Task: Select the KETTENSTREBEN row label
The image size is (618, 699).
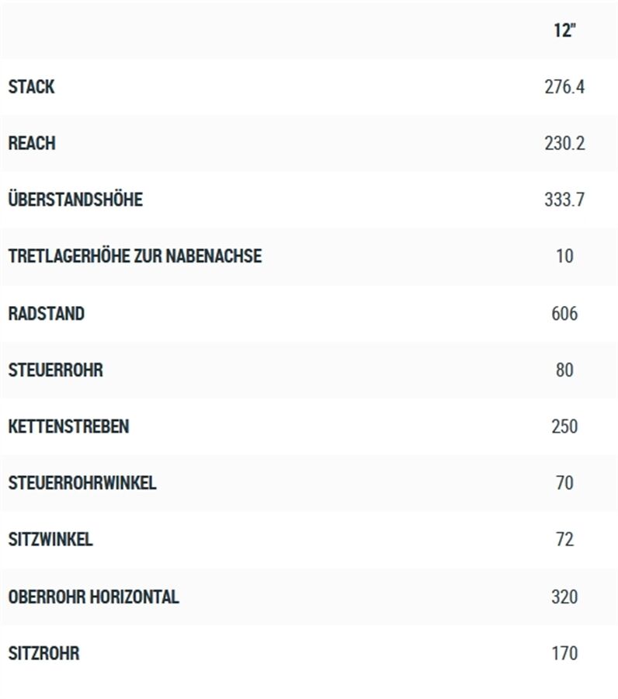Action: coord(68,426)
